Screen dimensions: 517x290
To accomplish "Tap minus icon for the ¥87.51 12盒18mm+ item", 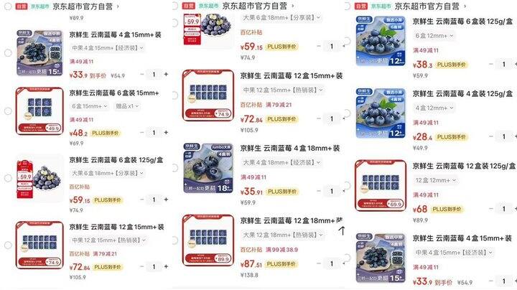I will tap(319, 263).
